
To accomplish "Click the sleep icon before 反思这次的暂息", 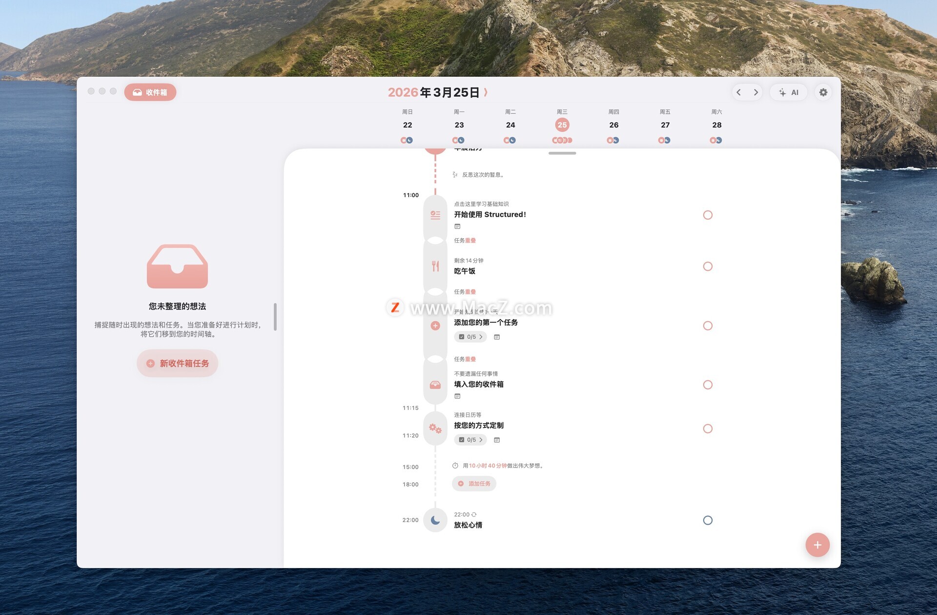I will (x=455, y=175).
